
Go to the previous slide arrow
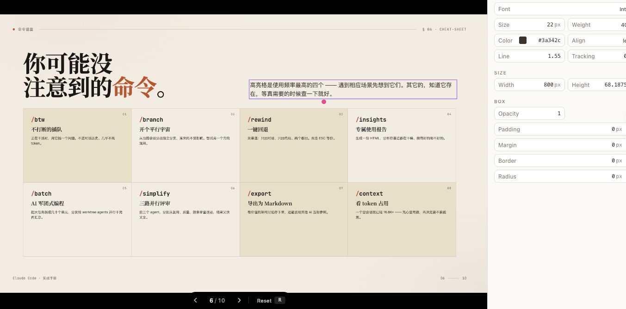coord(195,300)
